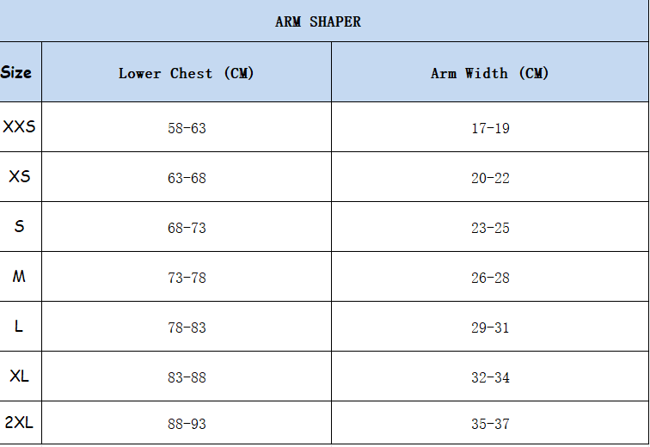Select the M size row label
This screenshot has width=650, height=447.
pos(21,276)
